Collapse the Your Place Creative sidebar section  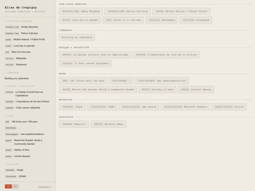coord(18,21)
